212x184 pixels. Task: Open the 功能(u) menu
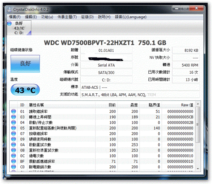tap(47, 17)
